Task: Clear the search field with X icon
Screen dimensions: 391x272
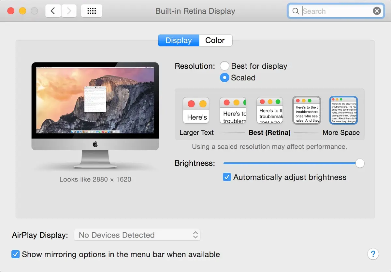Action: tap(377, 11)
